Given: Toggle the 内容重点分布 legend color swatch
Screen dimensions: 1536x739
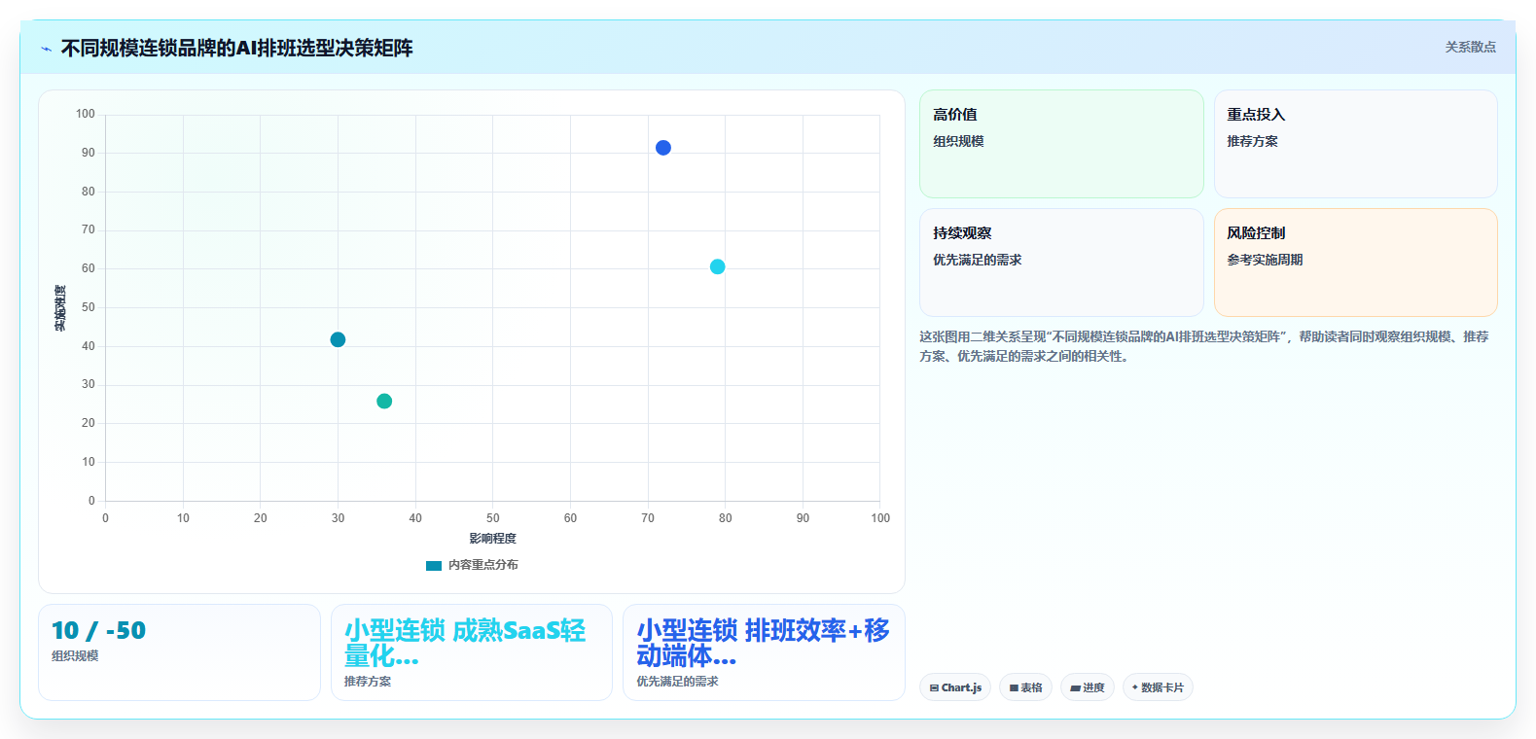Looking at the screenshot, I should (x=434, y=565).
